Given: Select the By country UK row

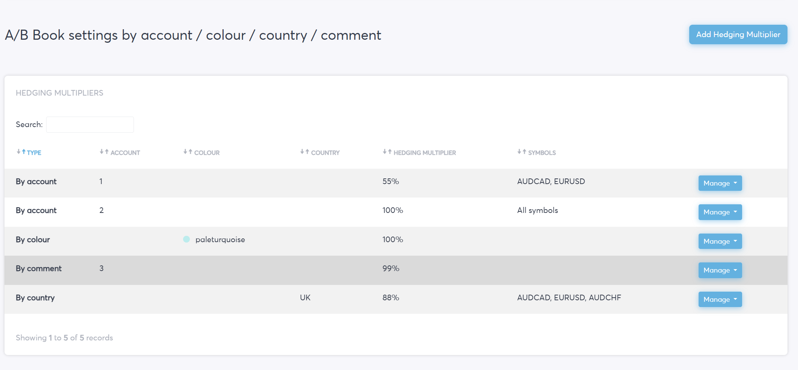Looking at the screenshot, I should (x=396, y=299).
